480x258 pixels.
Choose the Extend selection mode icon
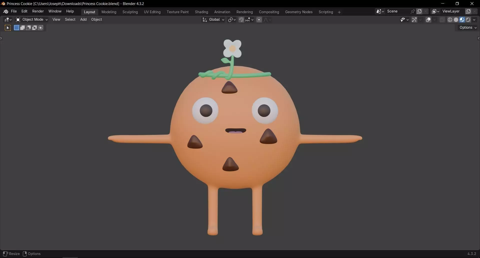pos(22,28)
